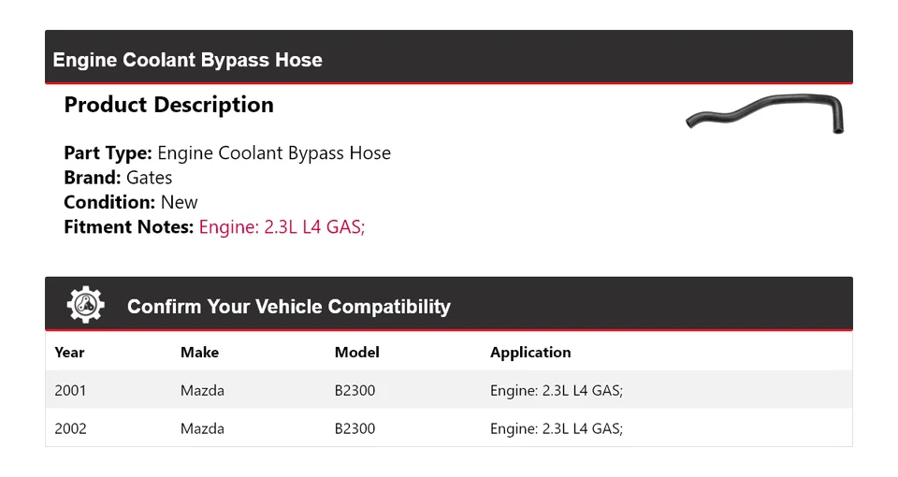Click the gear compatibility icon
Screen dimensions: 898x477
85,305
